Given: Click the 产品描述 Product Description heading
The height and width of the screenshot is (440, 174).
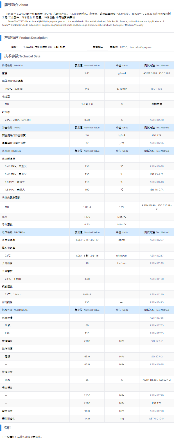Looking at the screenshot, I should (x=26, y=38).
